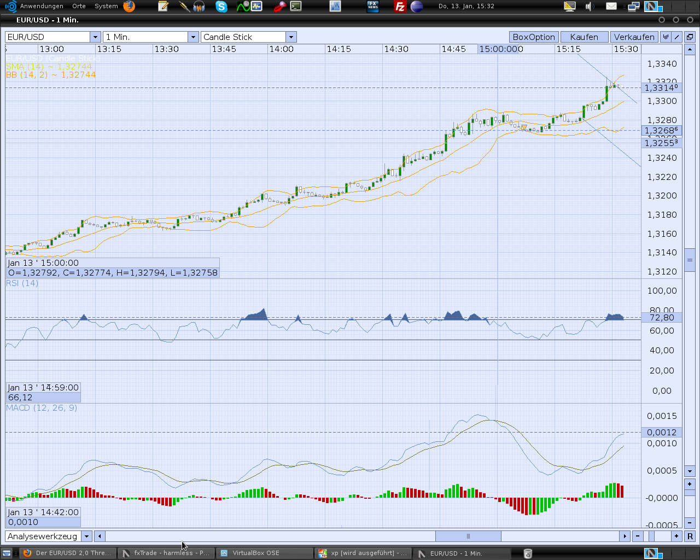The width and height of the screenshot is (700, 560).
Task: Open the FX News application icon
Action: (374, 7)
